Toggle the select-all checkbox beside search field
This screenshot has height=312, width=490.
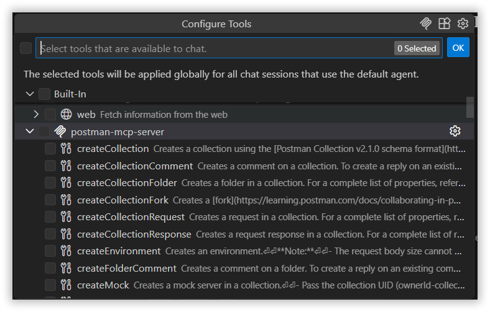coord(25,48)
